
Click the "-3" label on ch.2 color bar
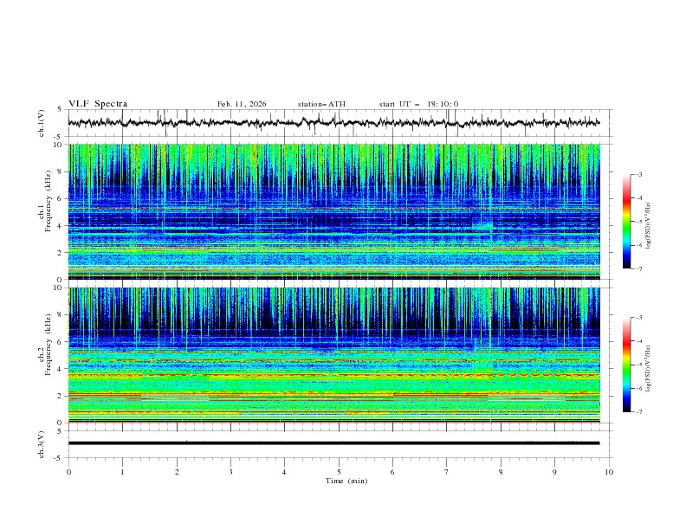coord(639,318)
